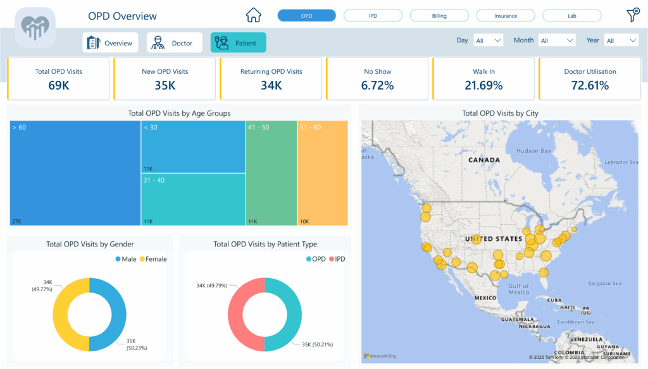Select the clipboard icon on the Overview button
This screenshot has width=648, height=369.
point(92,42)
